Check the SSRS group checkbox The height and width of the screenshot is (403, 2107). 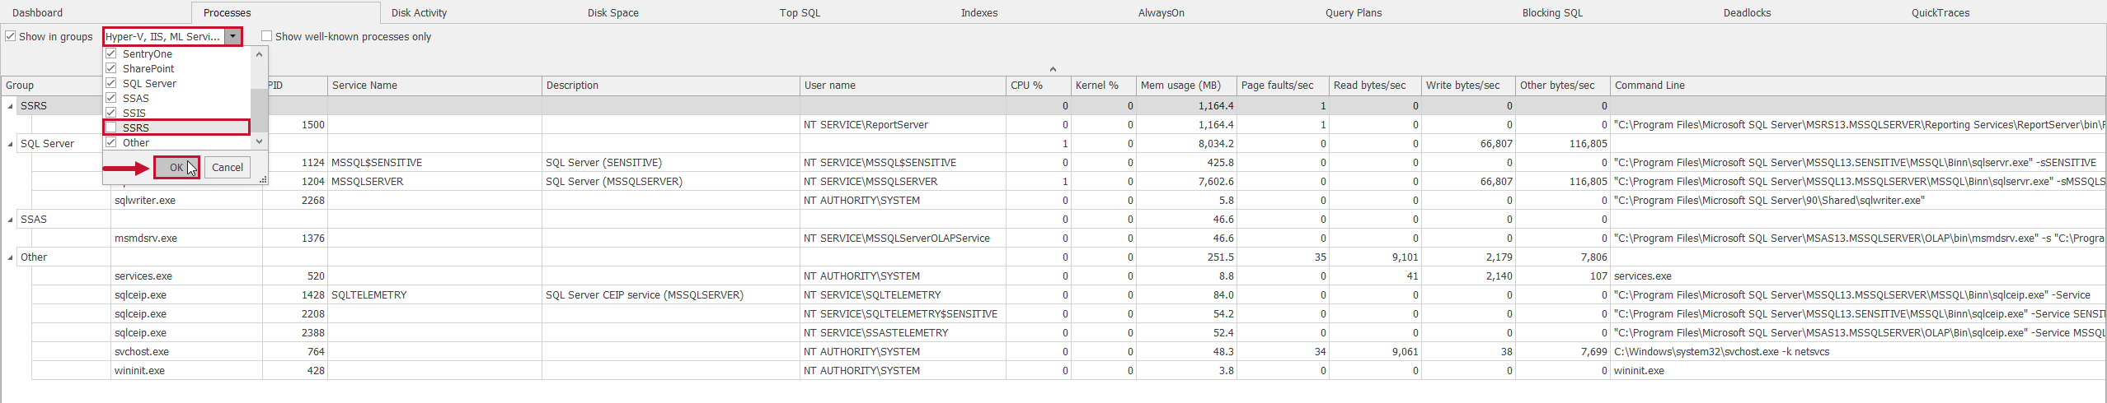[111, 127]
